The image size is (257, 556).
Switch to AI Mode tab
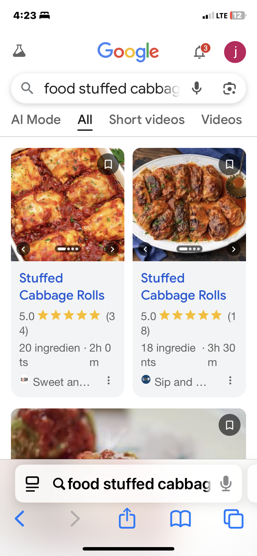(36, 119)
